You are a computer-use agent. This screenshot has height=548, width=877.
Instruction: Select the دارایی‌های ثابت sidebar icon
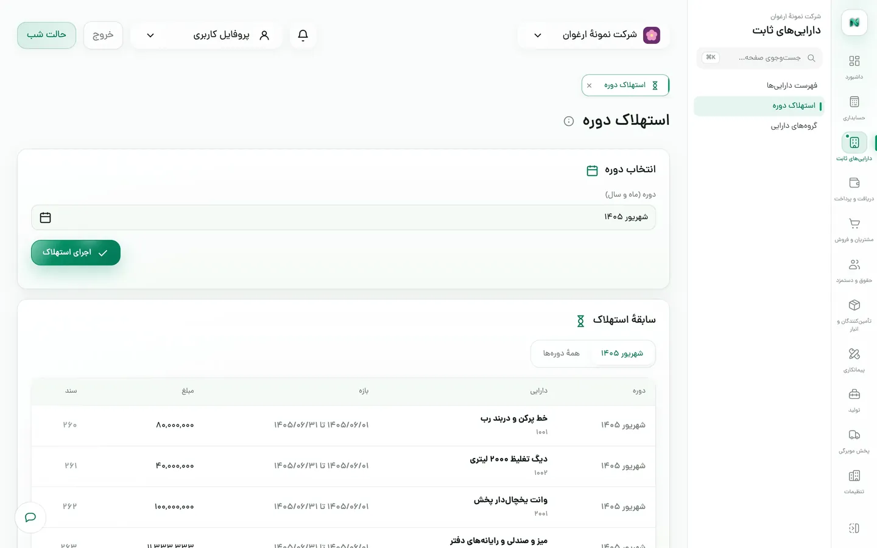click(854, 142)
